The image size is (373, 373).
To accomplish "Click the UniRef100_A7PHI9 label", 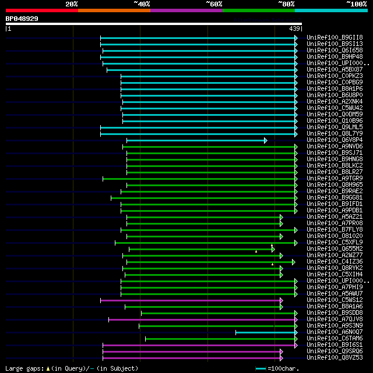I will point(335,287).
